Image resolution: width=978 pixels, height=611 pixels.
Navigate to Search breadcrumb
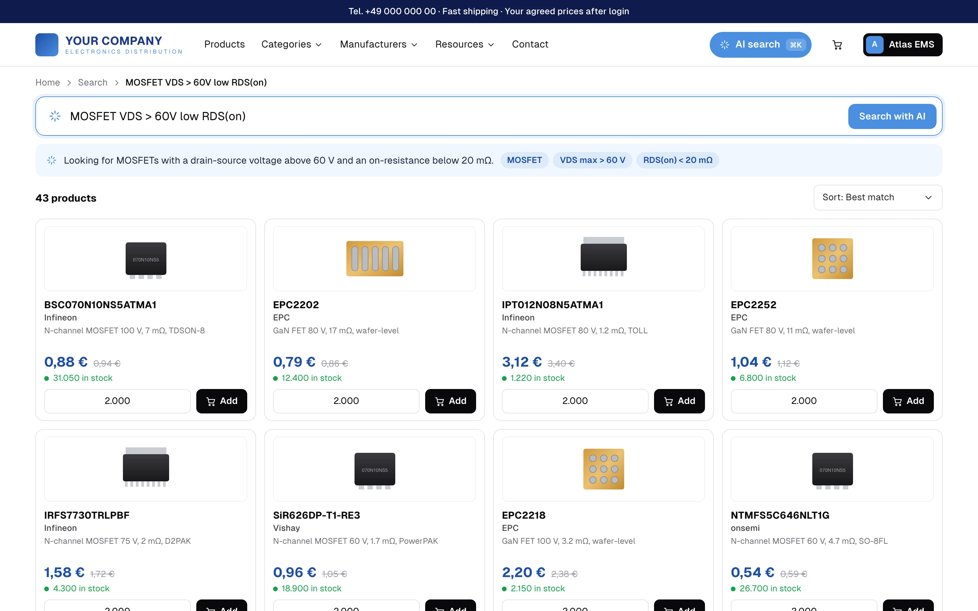93,83
